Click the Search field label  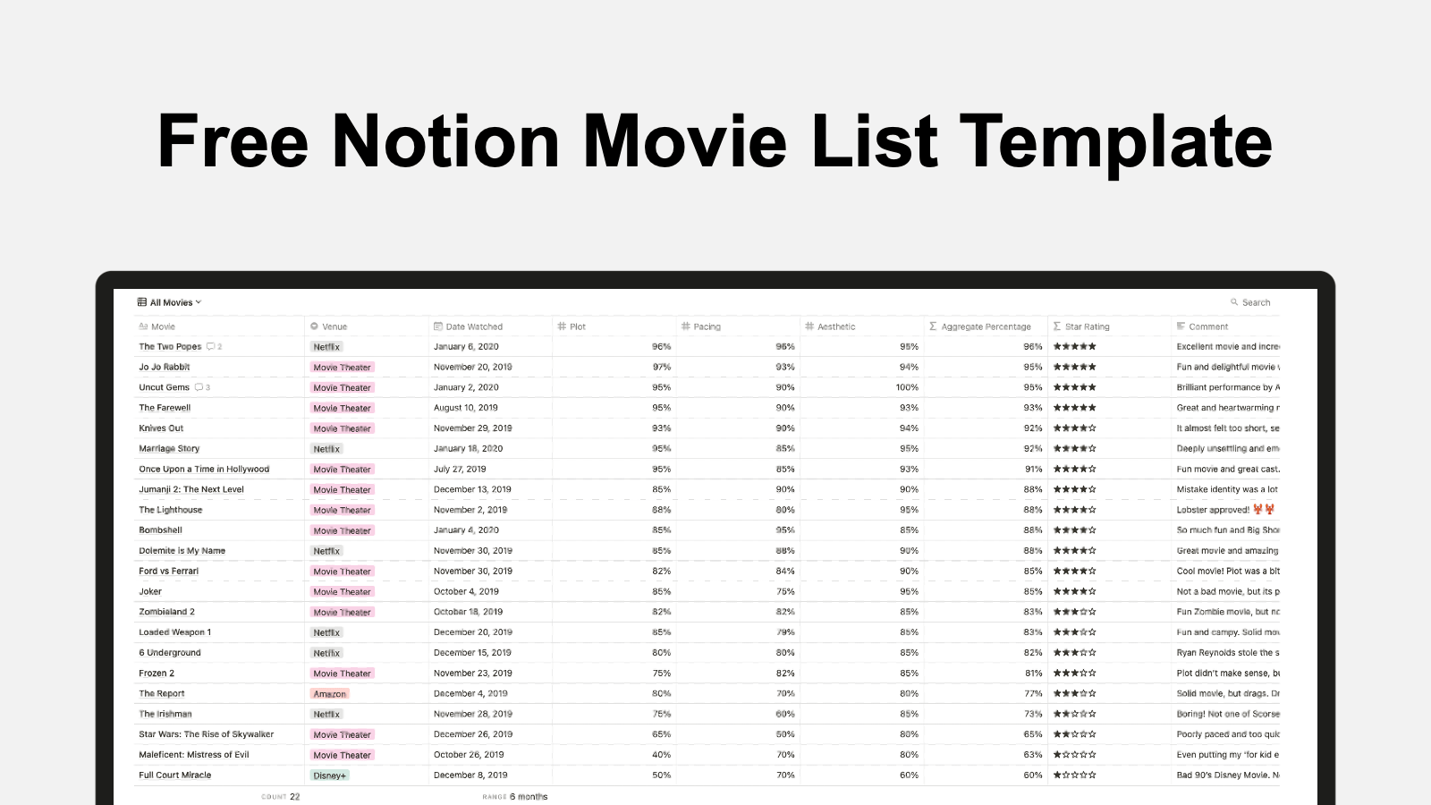point(1256,302)
